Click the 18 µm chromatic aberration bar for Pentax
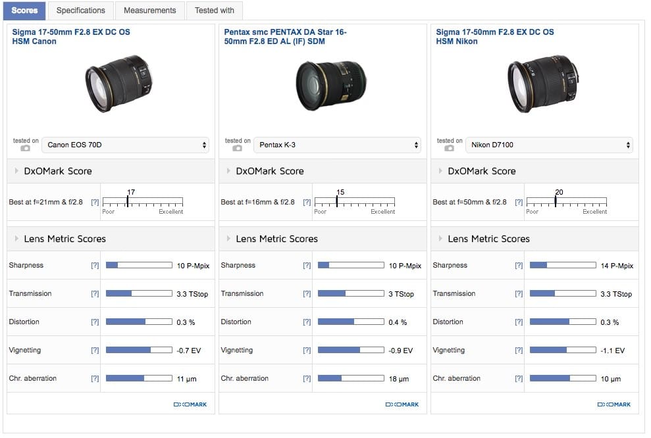 tap(351, 378)
